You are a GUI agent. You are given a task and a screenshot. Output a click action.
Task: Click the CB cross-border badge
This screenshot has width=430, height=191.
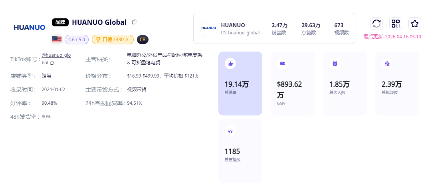143,40
